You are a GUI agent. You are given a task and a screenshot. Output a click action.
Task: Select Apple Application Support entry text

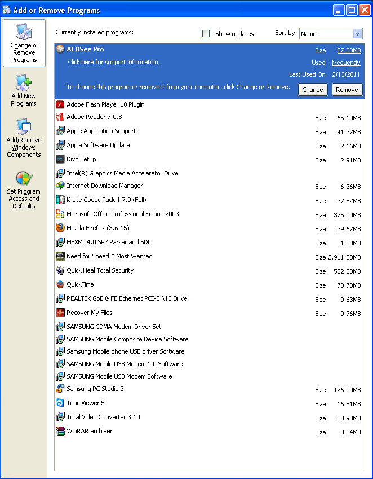tap(101, 131)
